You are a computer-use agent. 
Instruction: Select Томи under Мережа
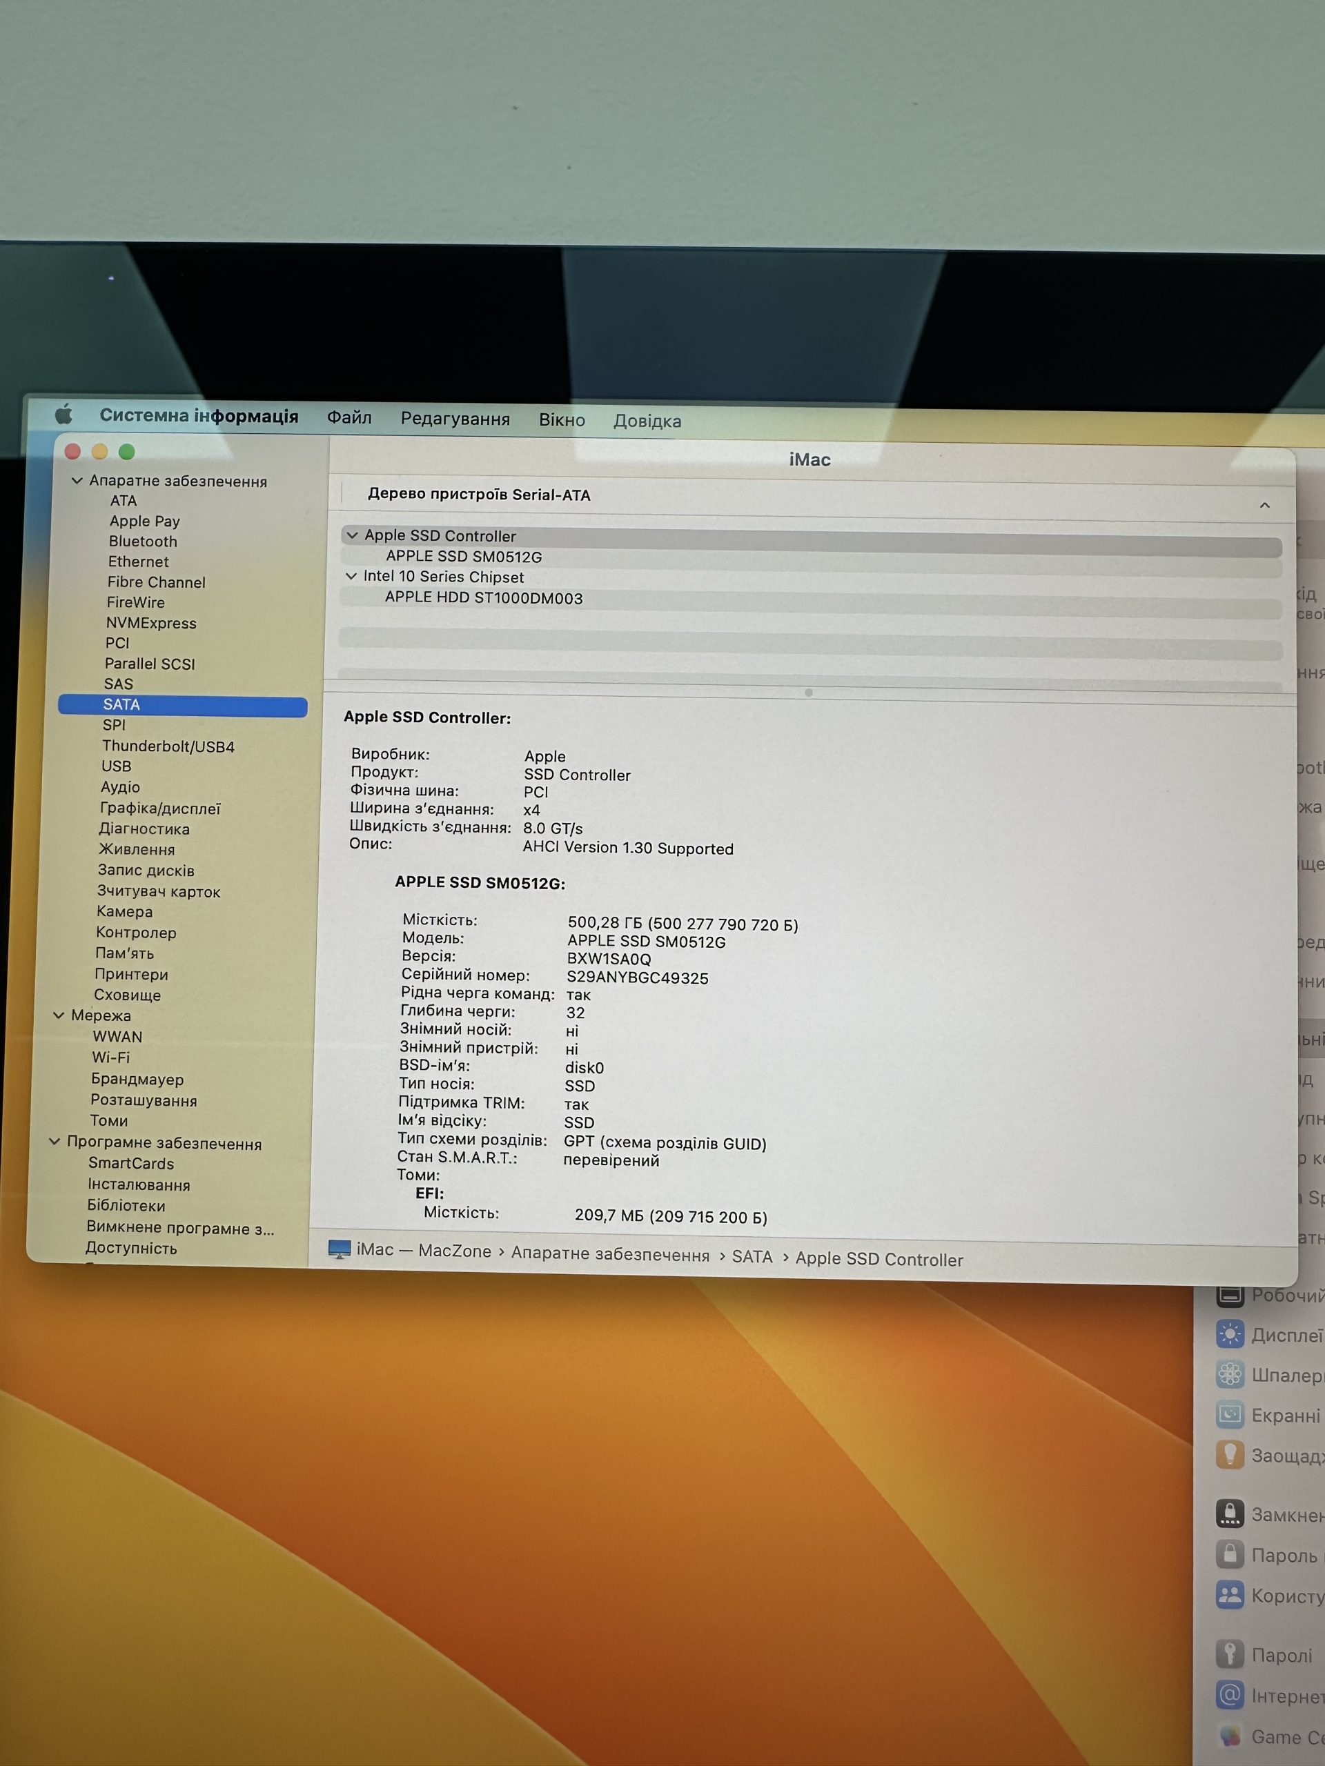point(108,1121)
